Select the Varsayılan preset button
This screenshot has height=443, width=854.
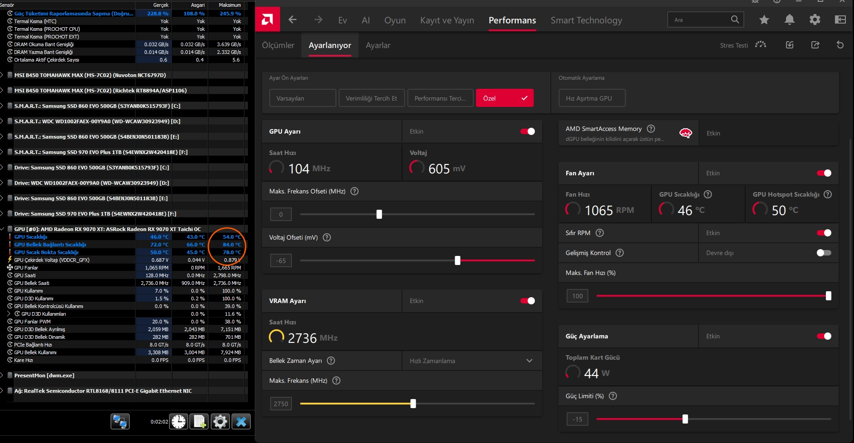point(303,98)
